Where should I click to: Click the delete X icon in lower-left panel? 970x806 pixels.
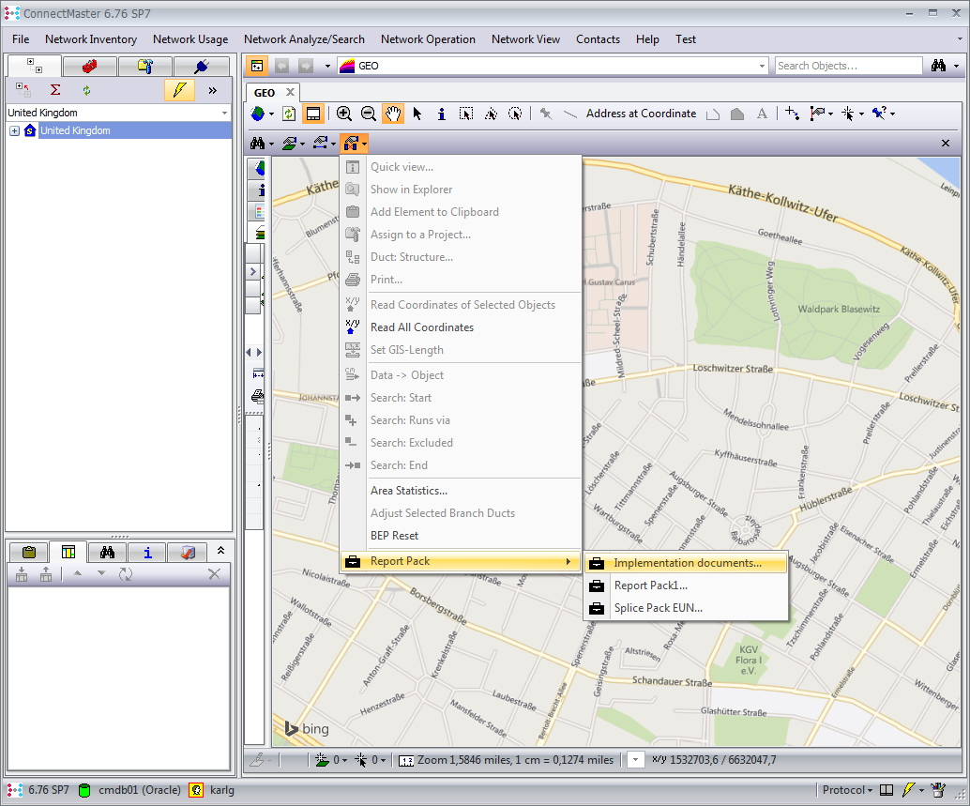tap(214, 574)
